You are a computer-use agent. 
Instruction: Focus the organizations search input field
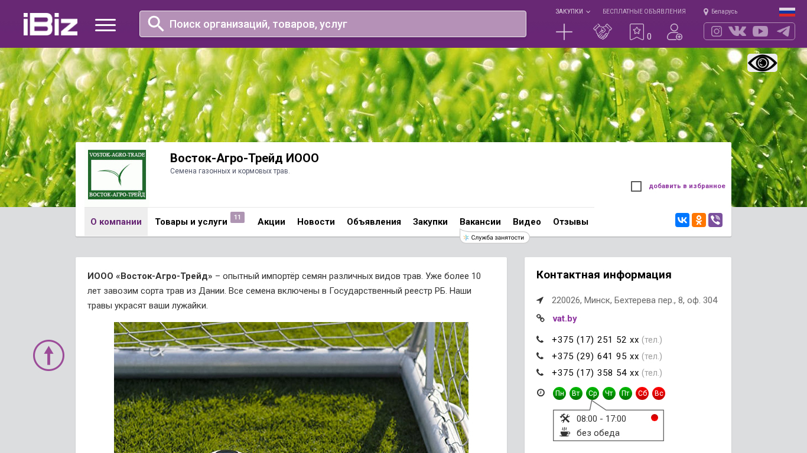click(333, 24)
